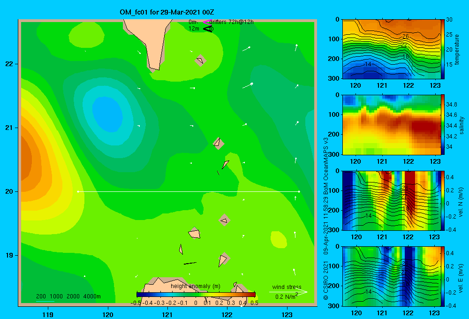The width and height of the screenshot is (469, 319).
Task: Click the height anomaly color bar
Action: click(x=196, y=295)
